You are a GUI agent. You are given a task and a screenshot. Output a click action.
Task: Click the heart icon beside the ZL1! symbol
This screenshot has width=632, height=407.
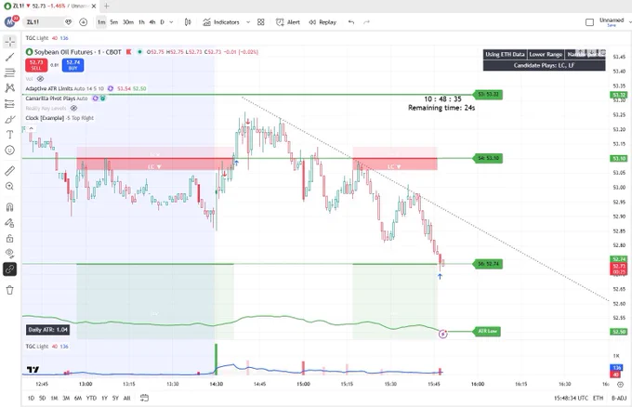click(69, 22)
